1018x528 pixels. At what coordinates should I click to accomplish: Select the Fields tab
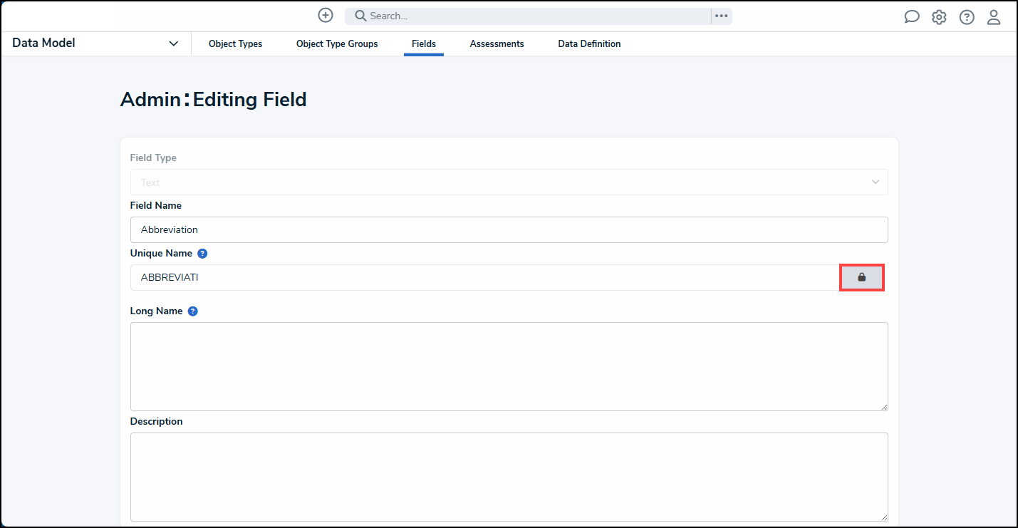pos(424,44)
